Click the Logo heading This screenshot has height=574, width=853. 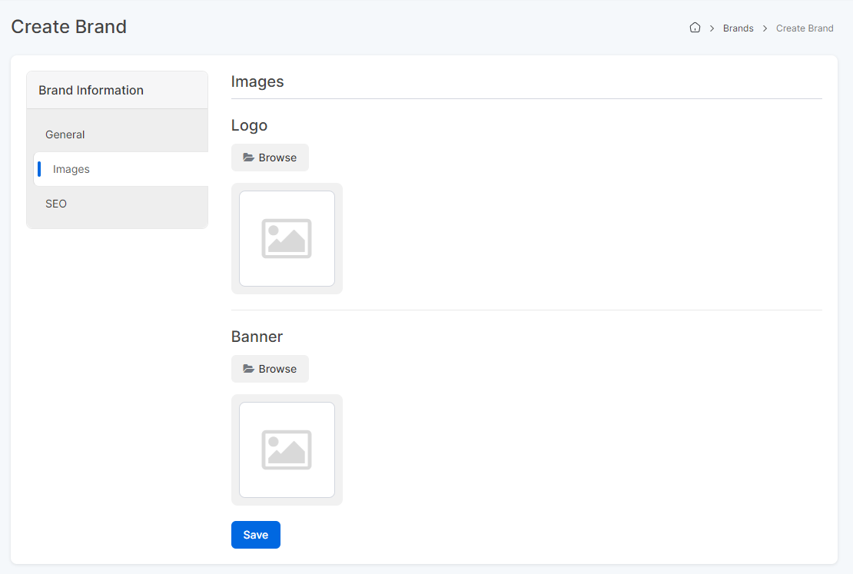click(x=249, y=125)
